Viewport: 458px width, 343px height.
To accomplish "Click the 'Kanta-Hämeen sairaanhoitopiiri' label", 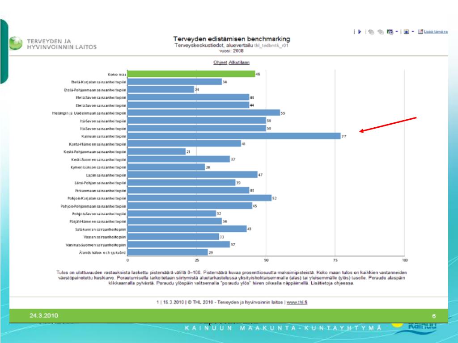I will 98,144.
